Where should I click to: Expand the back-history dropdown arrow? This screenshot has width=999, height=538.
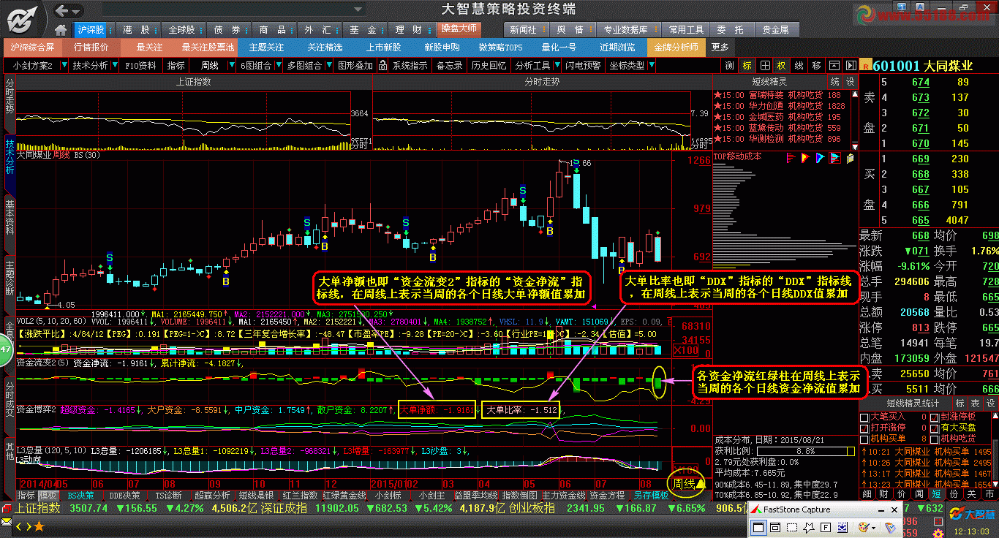75,10
